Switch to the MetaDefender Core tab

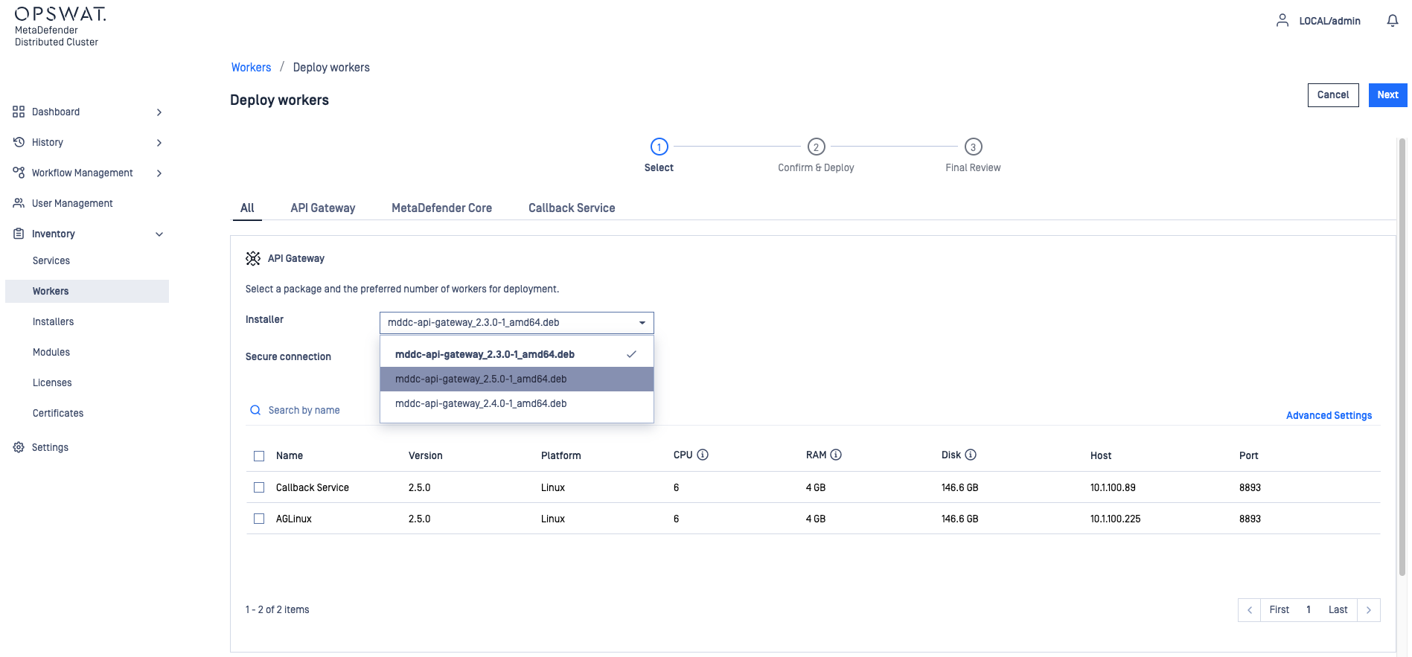click(441, 208)
